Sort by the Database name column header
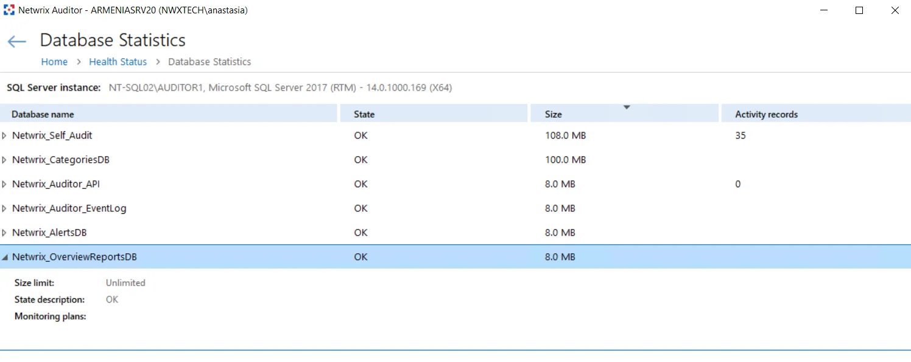911x362 pixels. 169,114
